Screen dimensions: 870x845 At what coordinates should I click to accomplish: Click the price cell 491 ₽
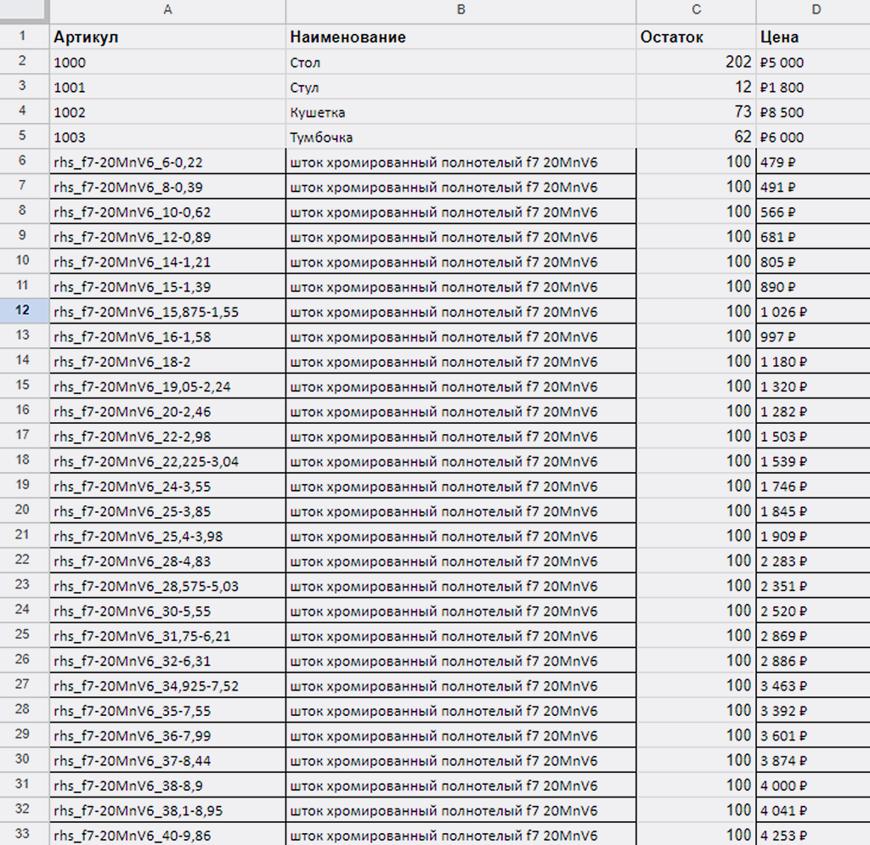coord(813,186)
